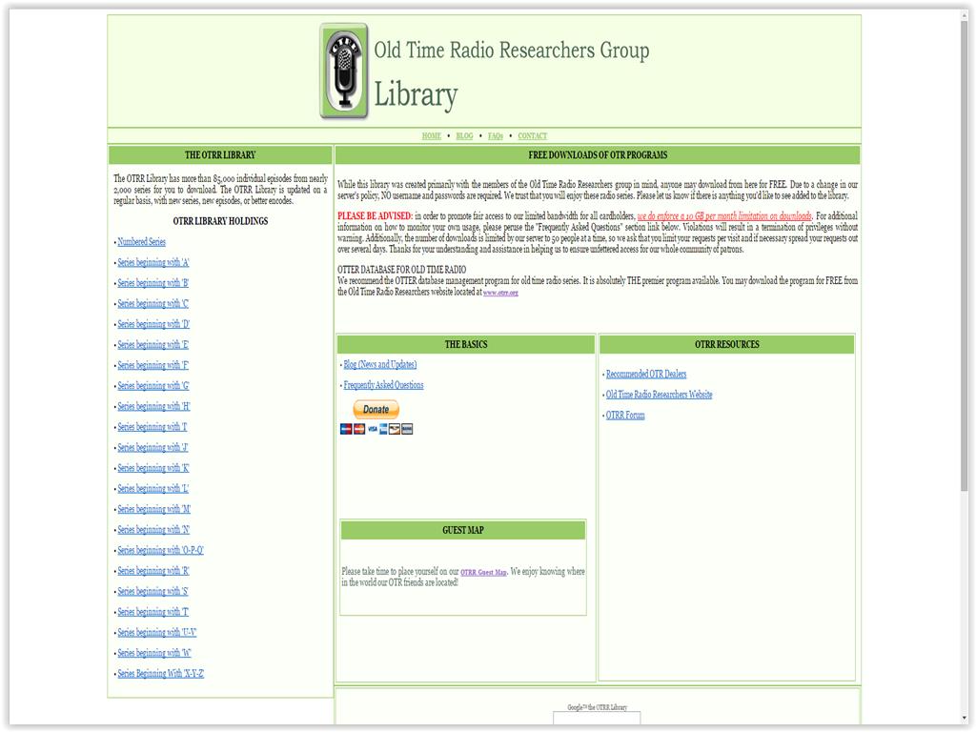The image size is (976, 732).
Task: Open Series beginning with 'L'
Action: pyautogui.click(x=153, y=488)
